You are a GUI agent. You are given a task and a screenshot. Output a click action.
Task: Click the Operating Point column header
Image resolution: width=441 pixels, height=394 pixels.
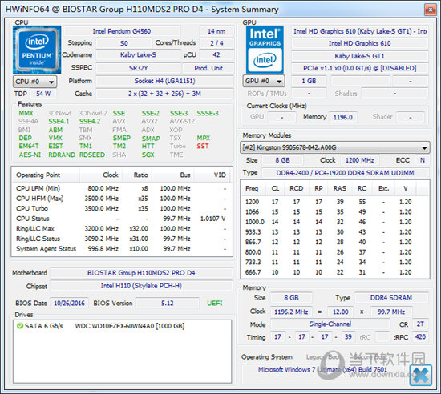(x=46, y=175)
